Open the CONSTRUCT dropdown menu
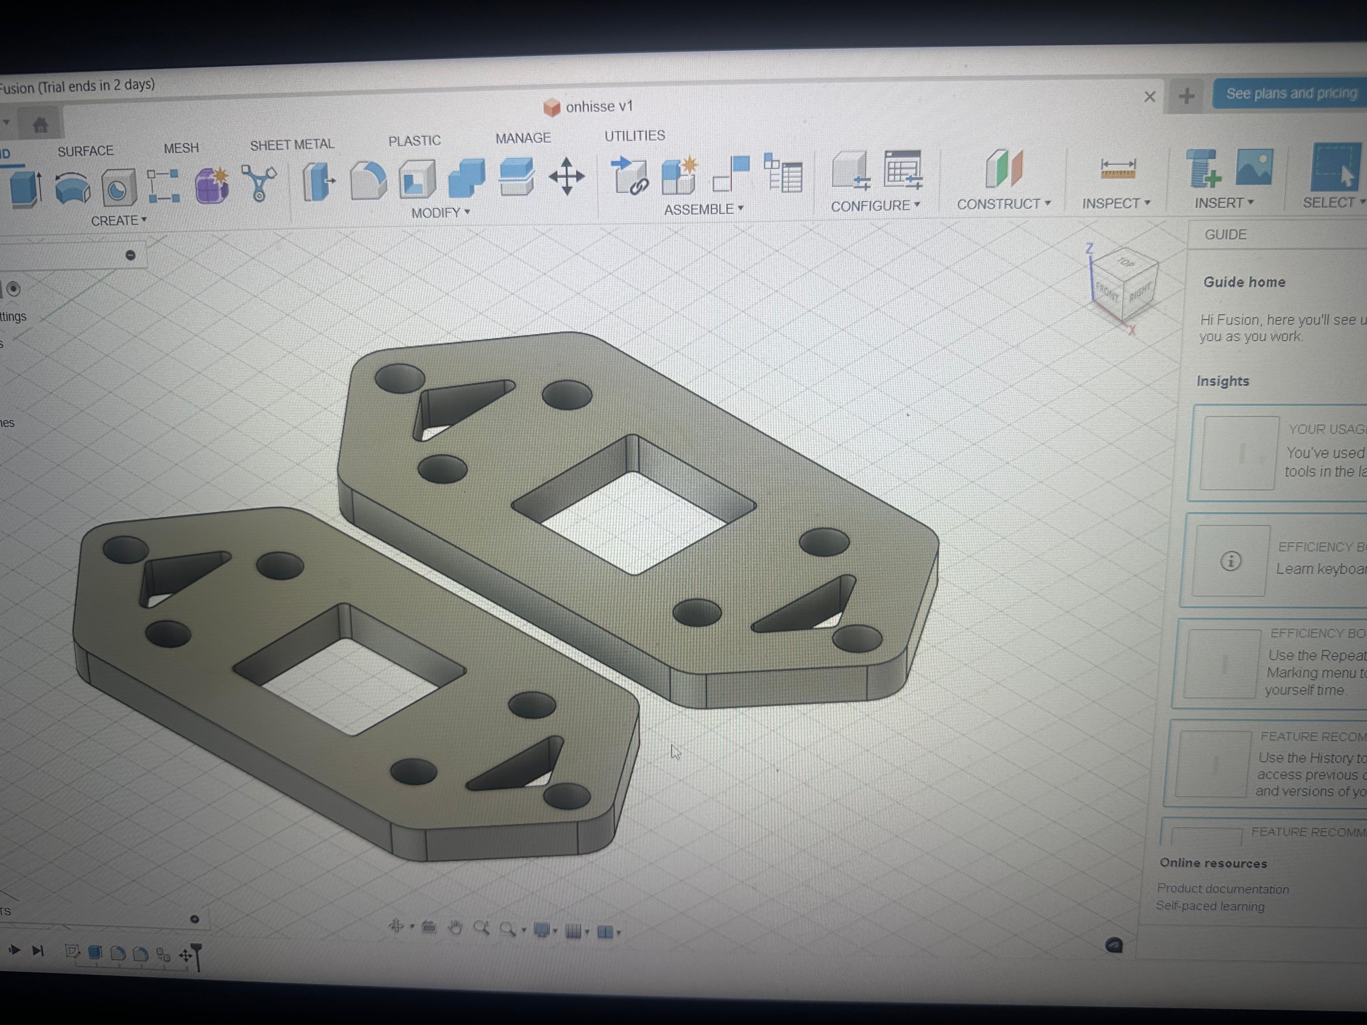This screenshot has width=1367, height=1025. tap(1004, 204)
